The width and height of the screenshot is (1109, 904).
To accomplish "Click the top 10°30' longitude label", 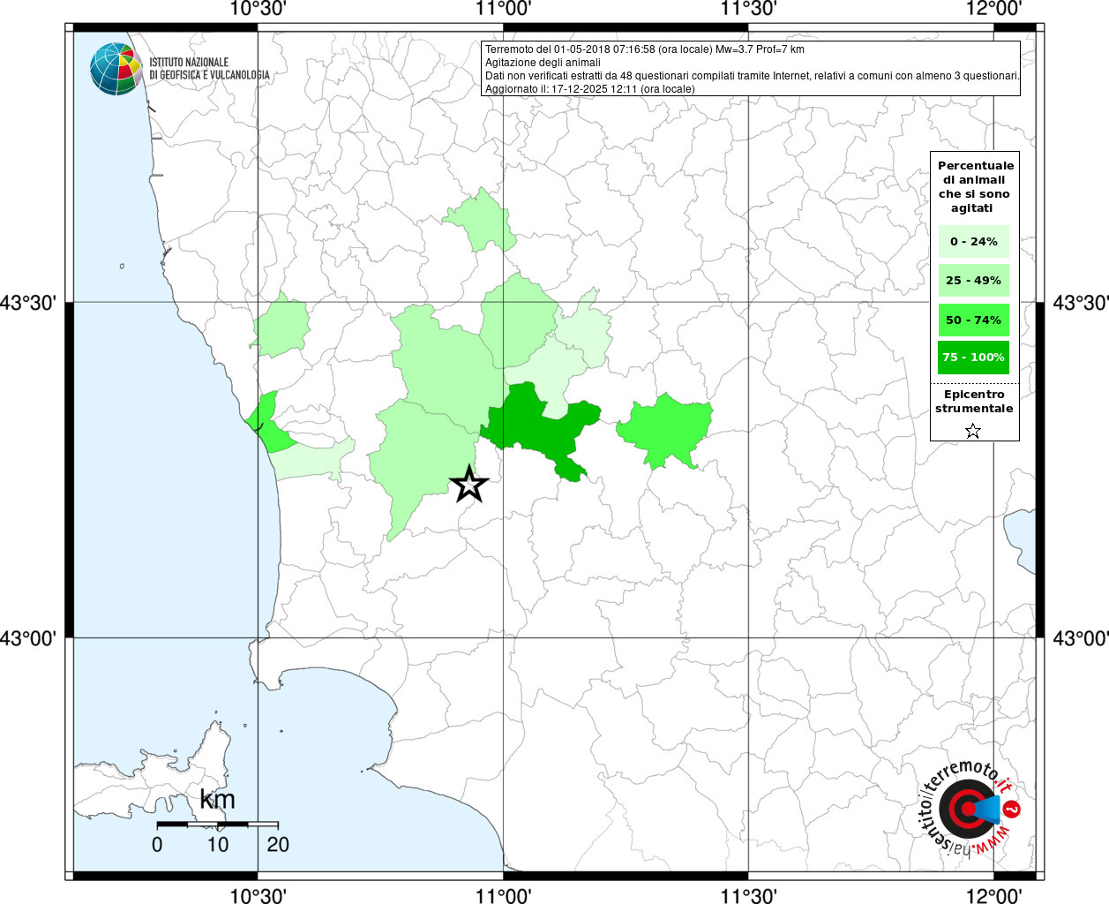I will tap(257, 9).
